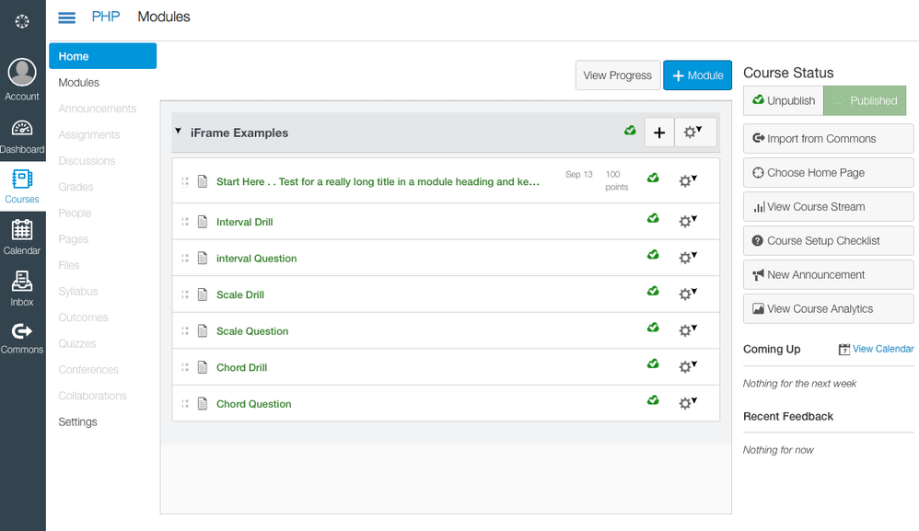Select Modules in course navigation

tap(79, 83)
